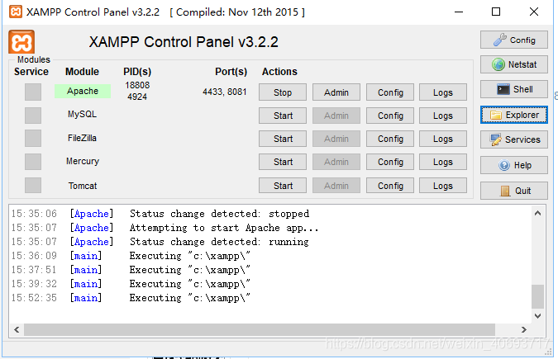Click the Mercury Admin button
Viewport: 558px width, 359px height.
coord(336,162)
